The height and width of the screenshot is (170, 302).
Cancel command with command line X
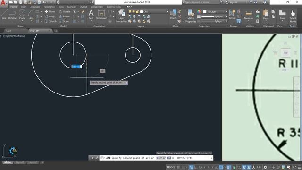[92, 158]
